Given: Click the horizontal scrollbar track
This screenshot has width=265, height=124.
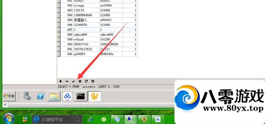Looking at the screenshot, I should pos(91,105).
